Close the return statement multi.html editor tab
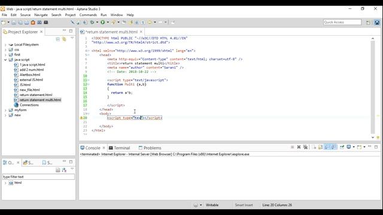This screenshot has height=215, width=383. click(x=141, y=32)
